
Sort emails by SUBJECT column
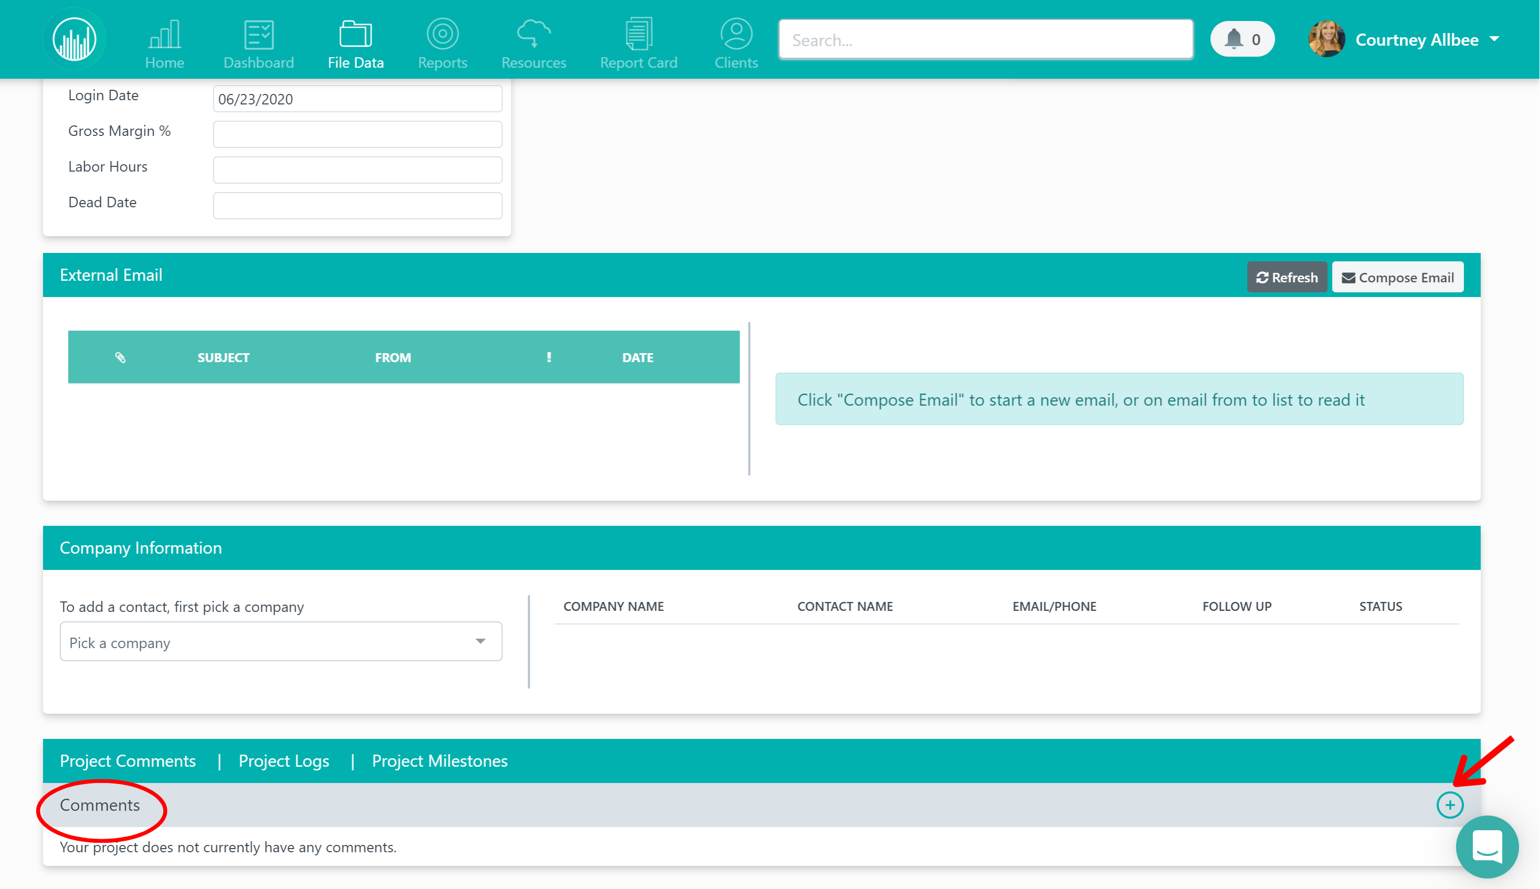[224, 358]
